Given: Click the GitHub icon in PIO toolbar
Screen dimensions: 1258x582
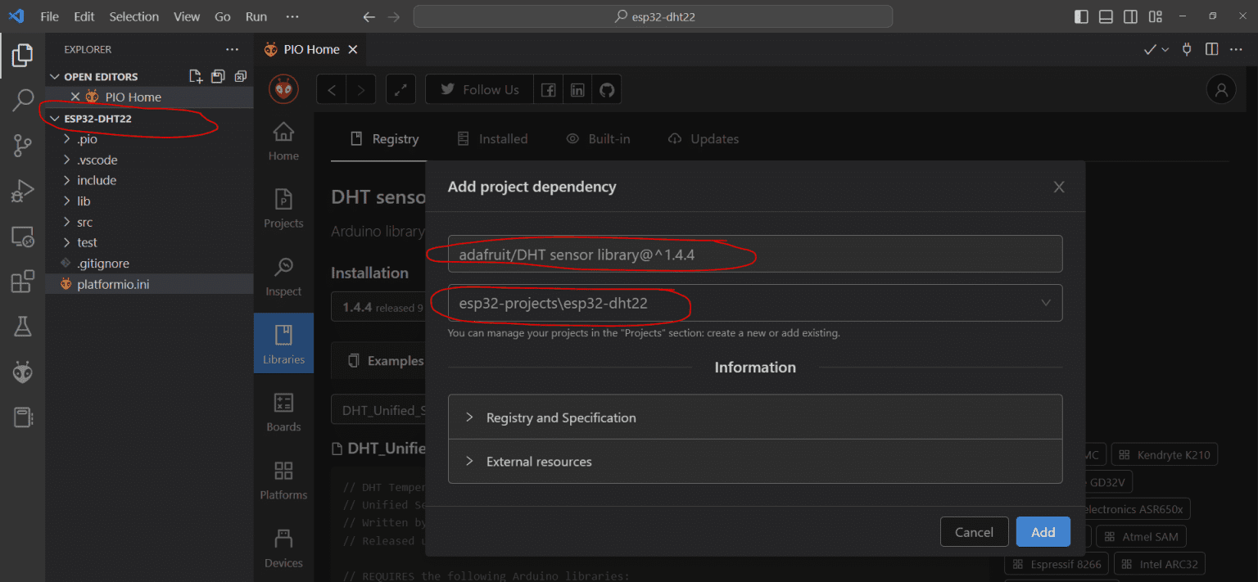Looking at the screenshot, I should point(606,90).
